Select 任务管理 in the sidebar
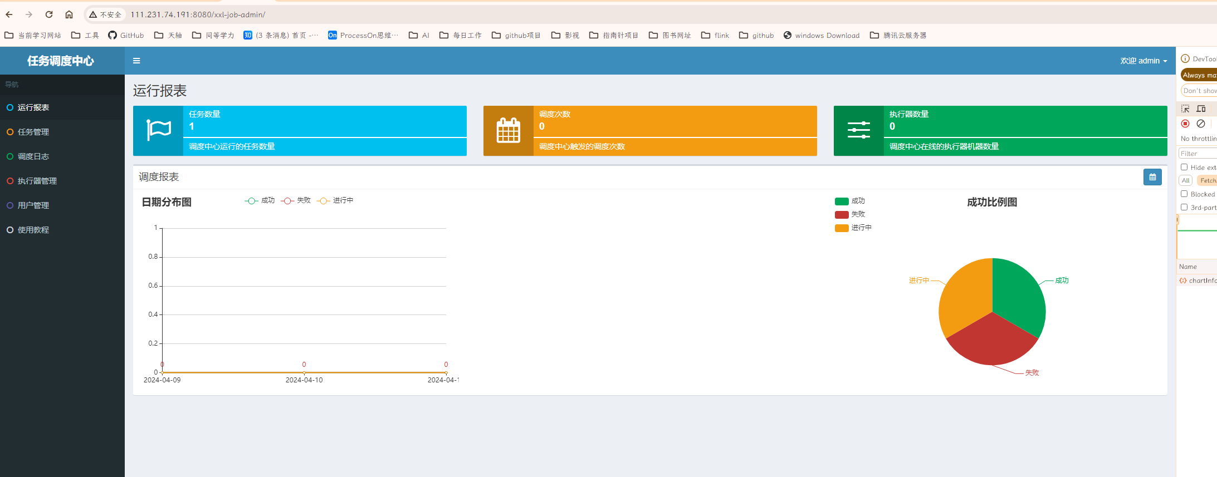Screen dimensions: 1217x477 (62, 132)
